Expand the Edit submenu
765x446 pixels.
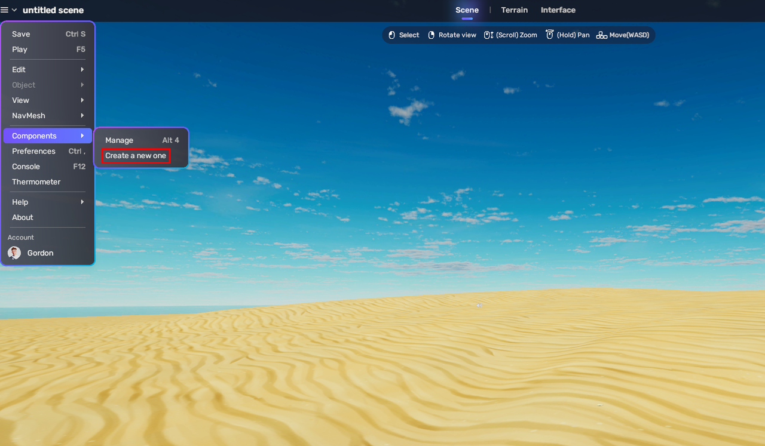coord(19,69)
